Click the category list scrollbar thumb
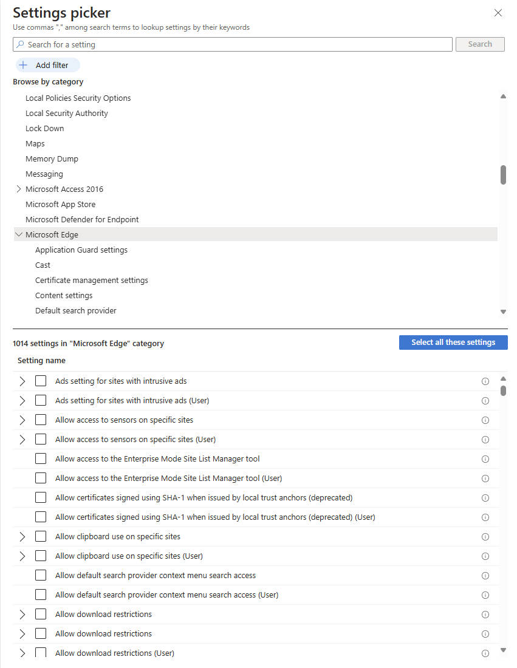517x668 pixels. (503, 174)
